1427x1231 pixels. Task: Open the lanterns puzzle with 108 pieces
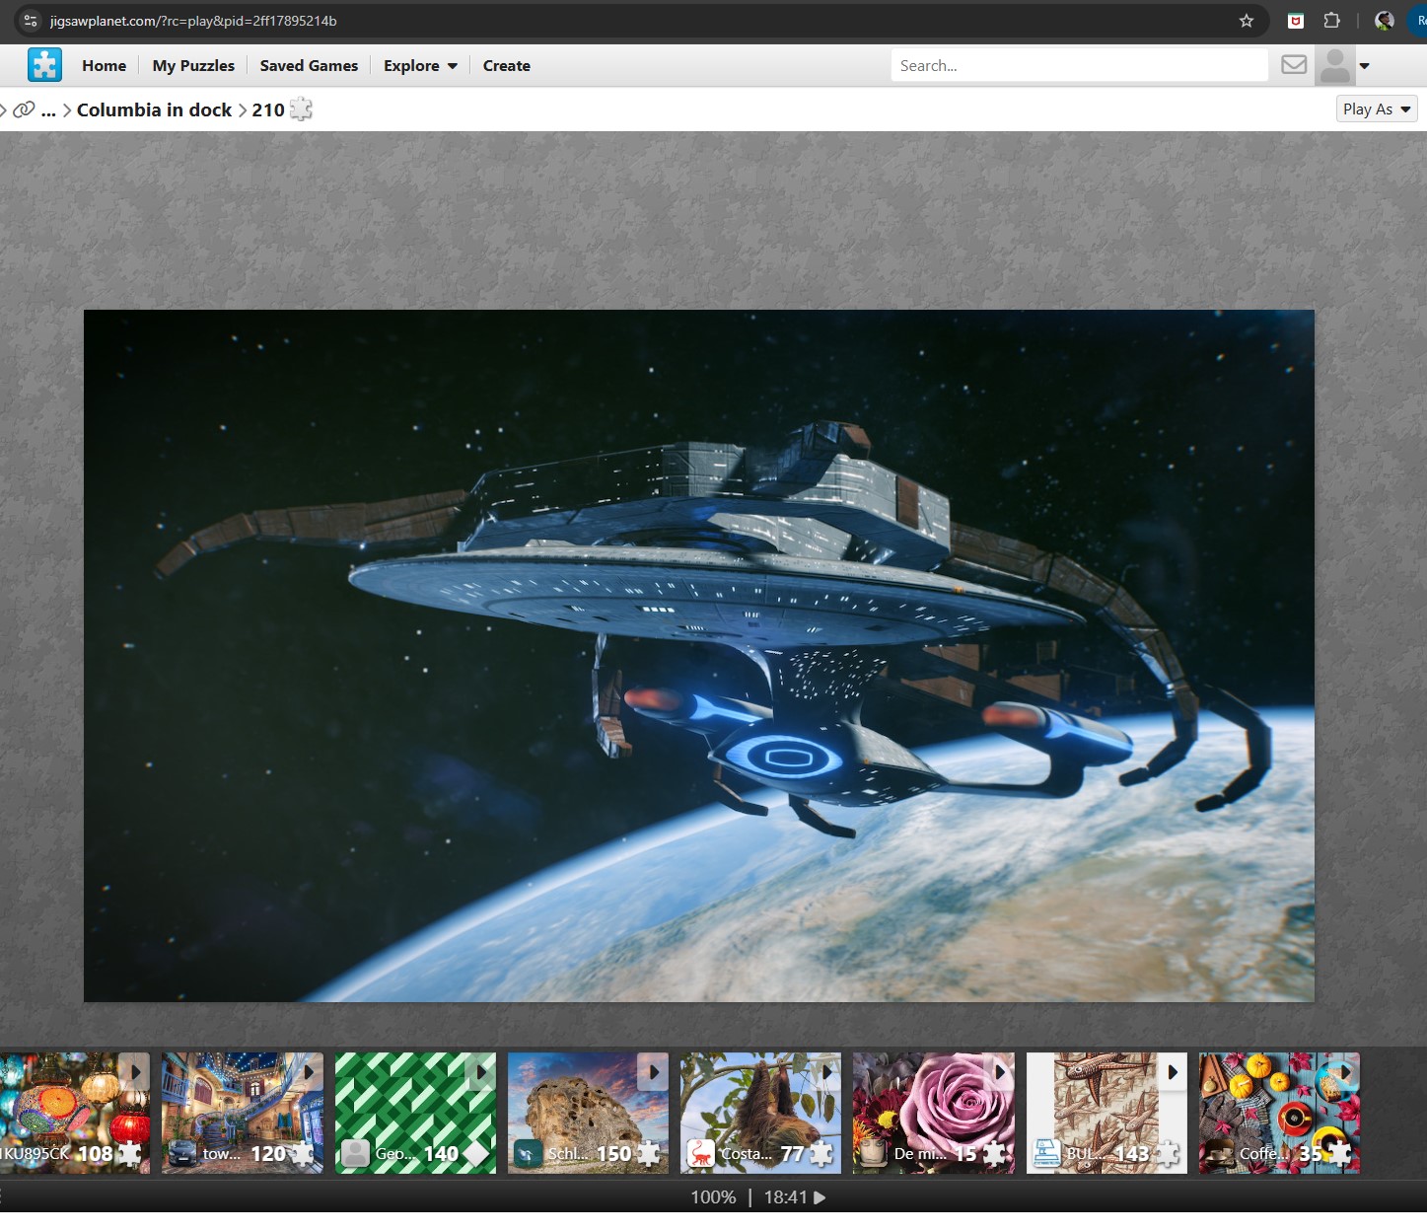[75, 1113]
